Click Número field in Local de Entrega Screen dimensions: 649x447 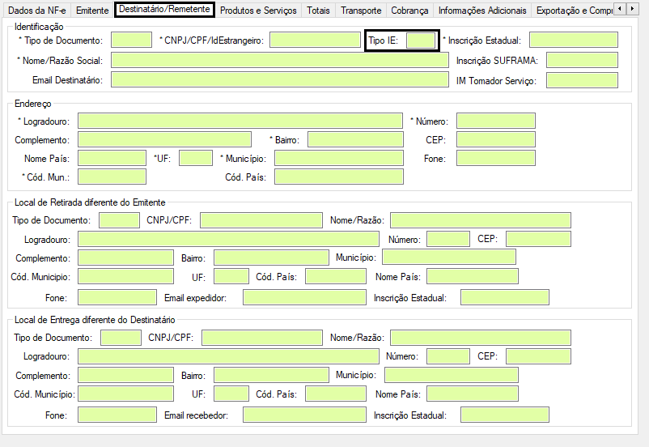[448, 356]
